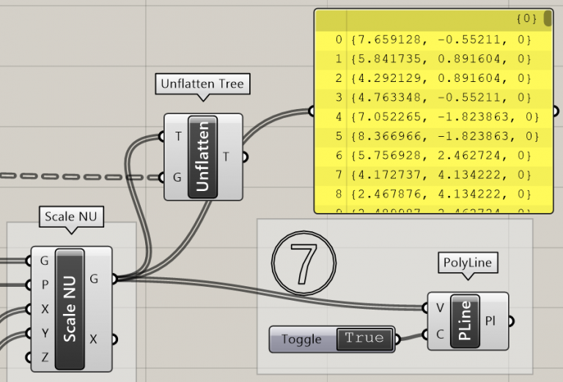Viewport: 563px width, 382px height.
Task: Select panel row 3 with 4.763348
Action: click(x=433, y=97)
